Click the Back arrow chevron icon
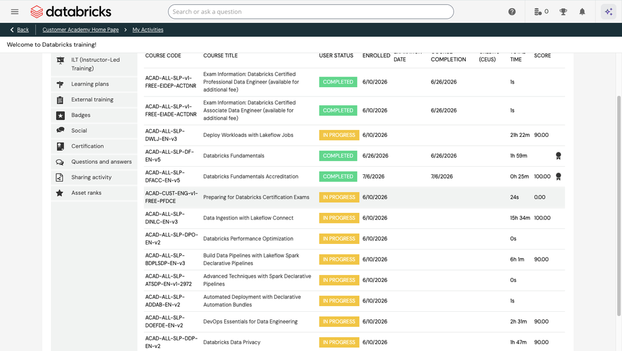 tap(12, 30)
